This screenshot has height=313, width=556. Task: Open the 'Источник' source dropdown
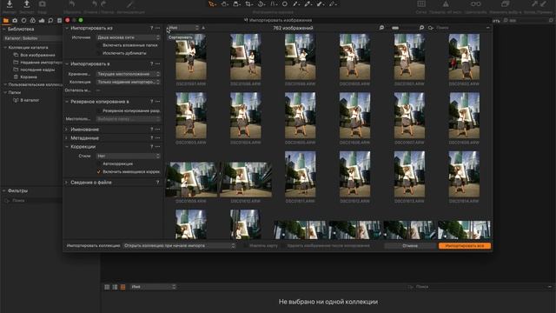coord(129,37)
